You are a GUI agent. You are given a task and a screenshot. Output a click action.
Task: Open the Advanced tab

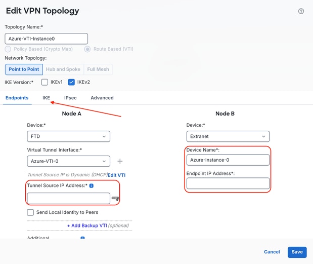pos(102,98)
